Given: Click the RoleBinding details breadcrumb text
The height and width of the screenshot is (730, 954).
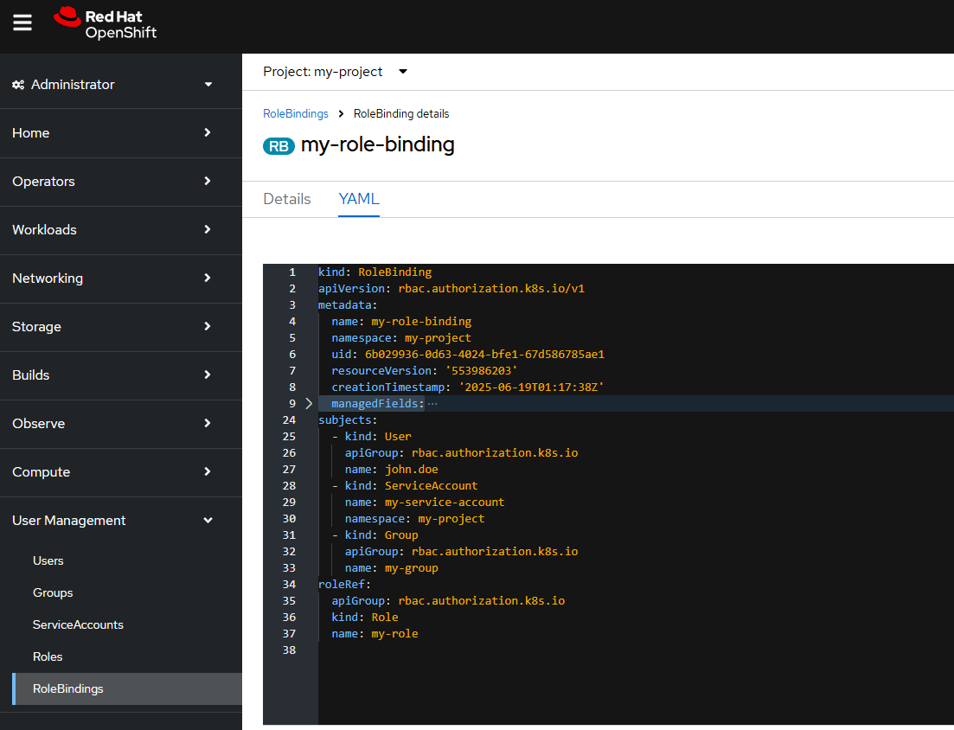Looking at the screenshot, I should coord(401,114).
